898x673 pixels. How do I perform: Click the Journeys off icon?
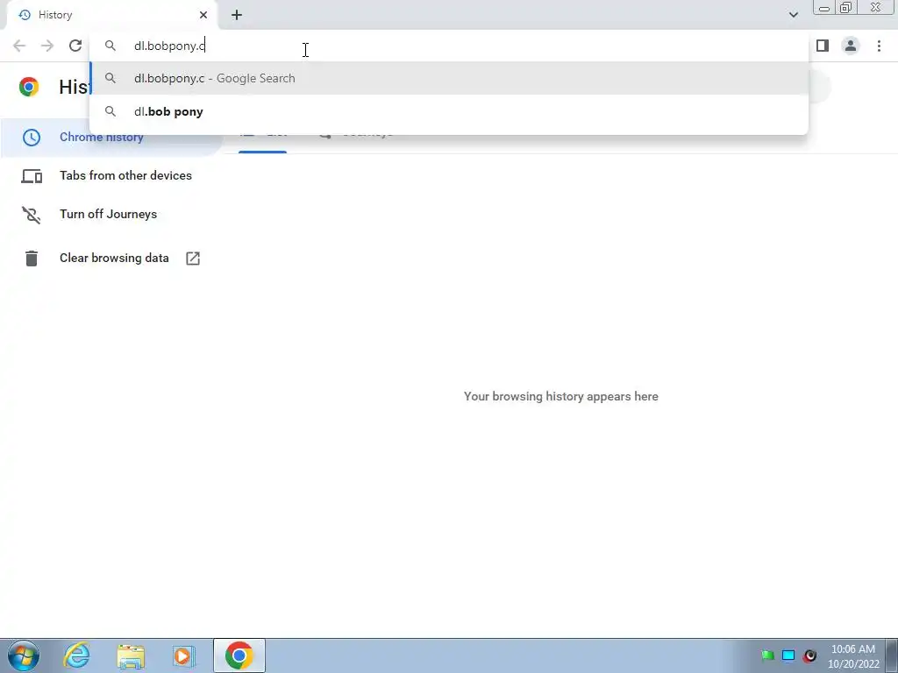tap(32, 215)
